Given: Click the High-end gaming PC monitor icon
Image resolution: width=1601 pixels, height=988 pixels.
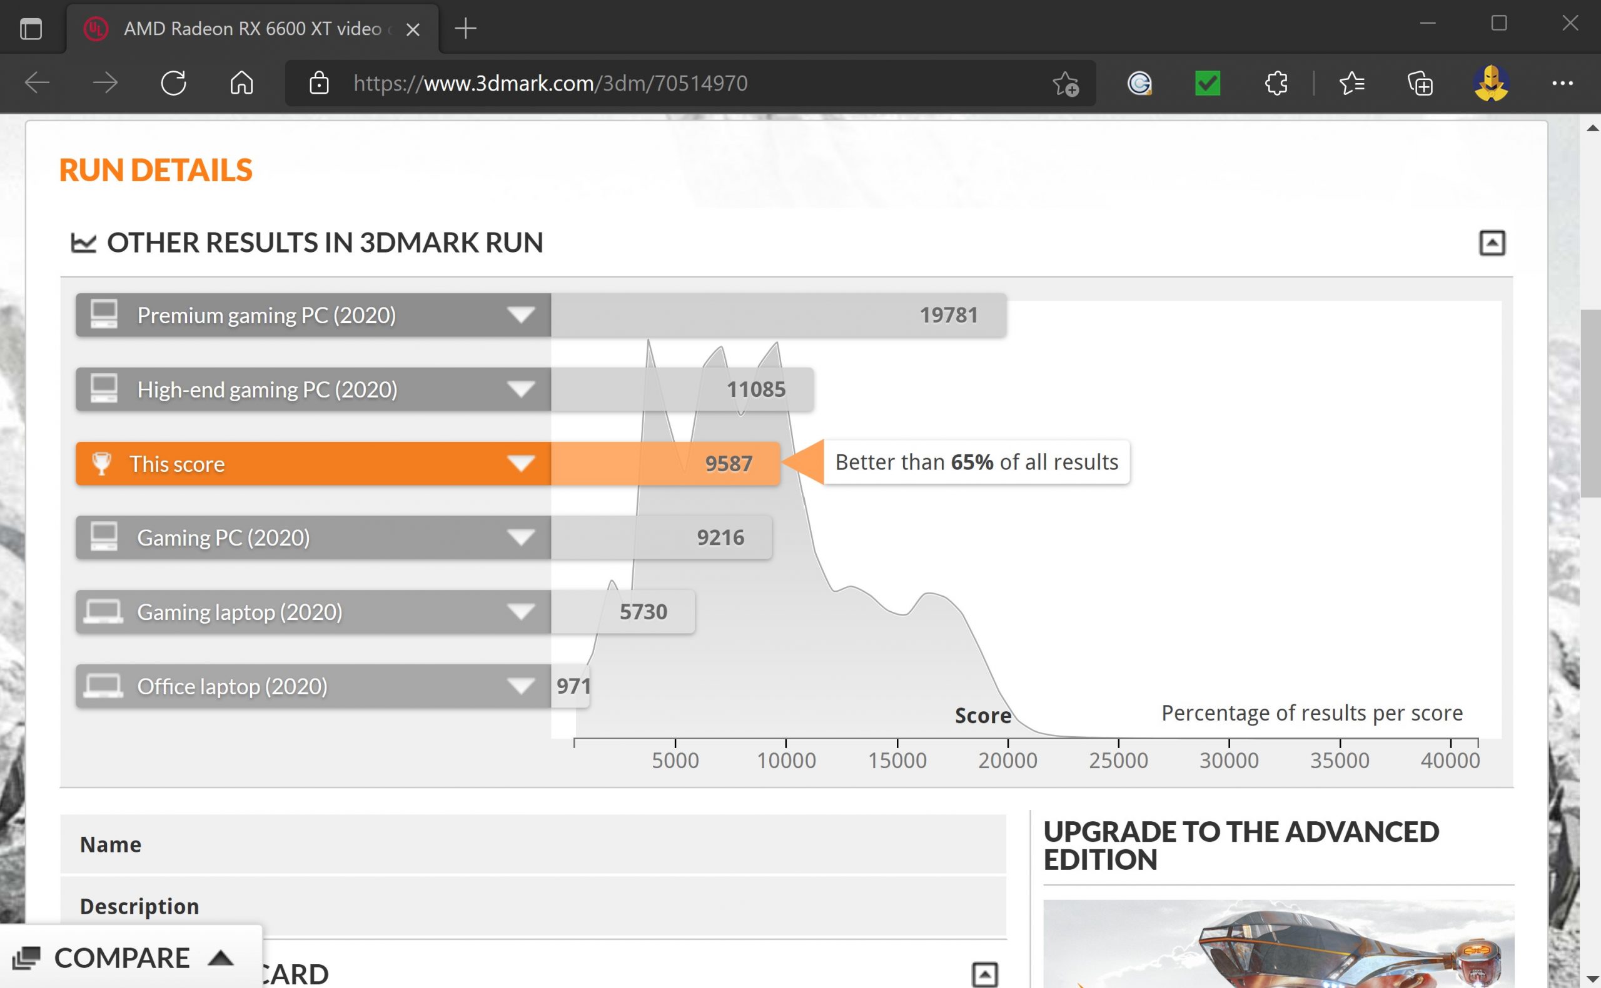Looking at the screenshot, I should pos(103,389).
